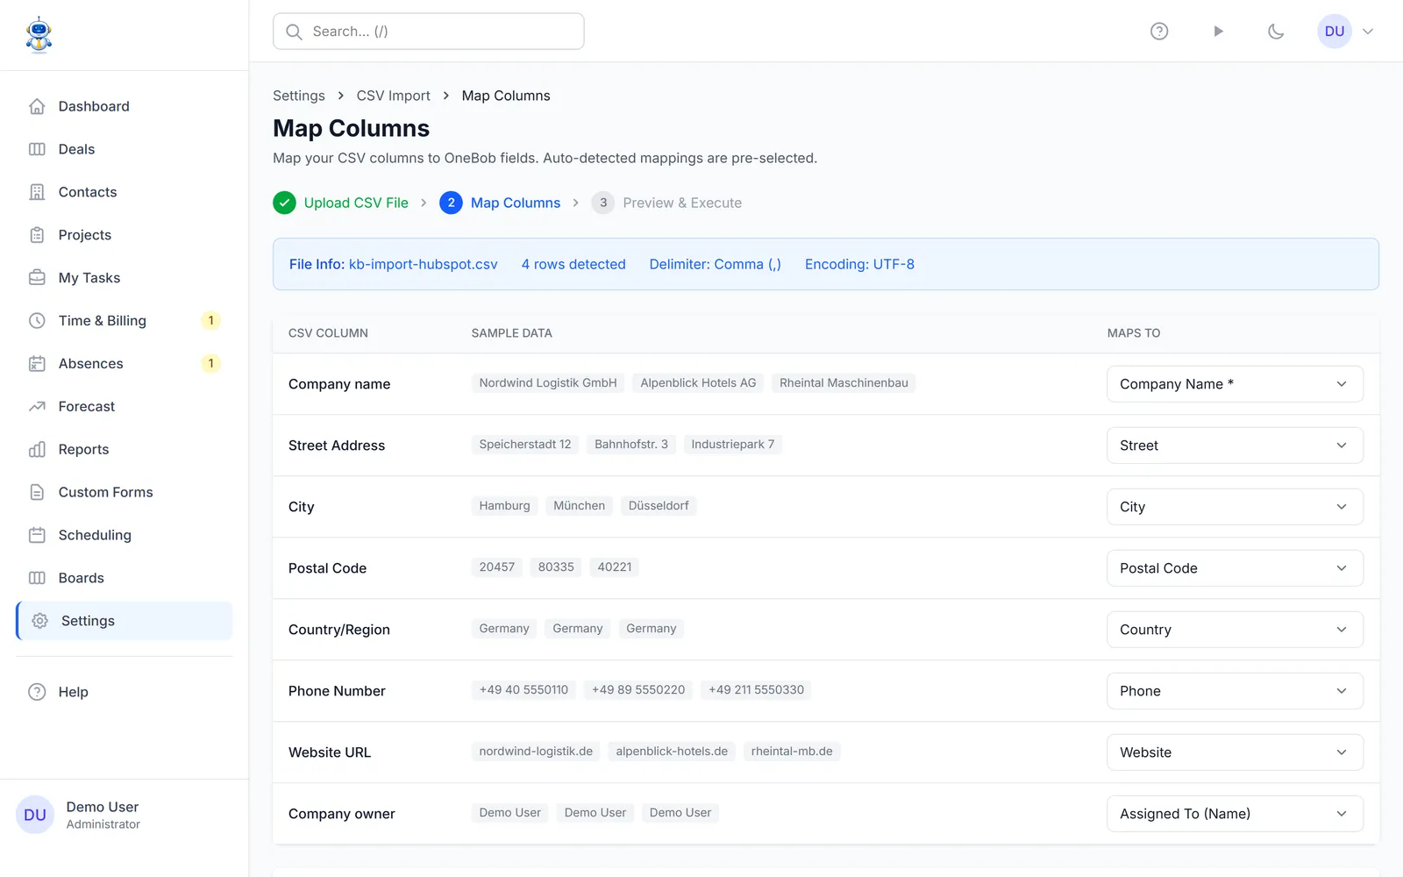Viewport: 1403px width, 877px height.
Task: Open Custom Forms in the sidebar
Action: (x=124, y=493)
